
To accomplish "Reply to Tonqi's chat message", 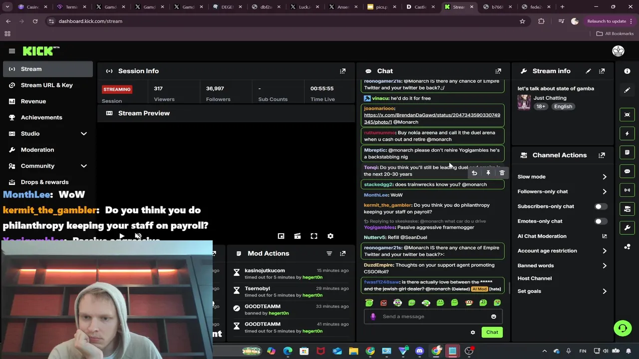I will 474,173.
